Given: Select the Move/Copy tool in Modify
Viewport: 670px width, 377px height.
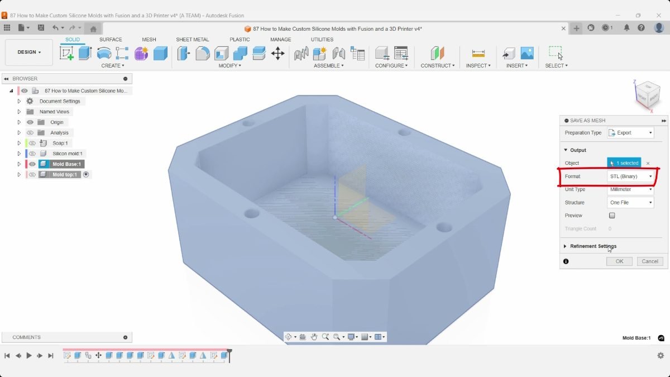Looking at the screenshot, I should tap(277, 53).
